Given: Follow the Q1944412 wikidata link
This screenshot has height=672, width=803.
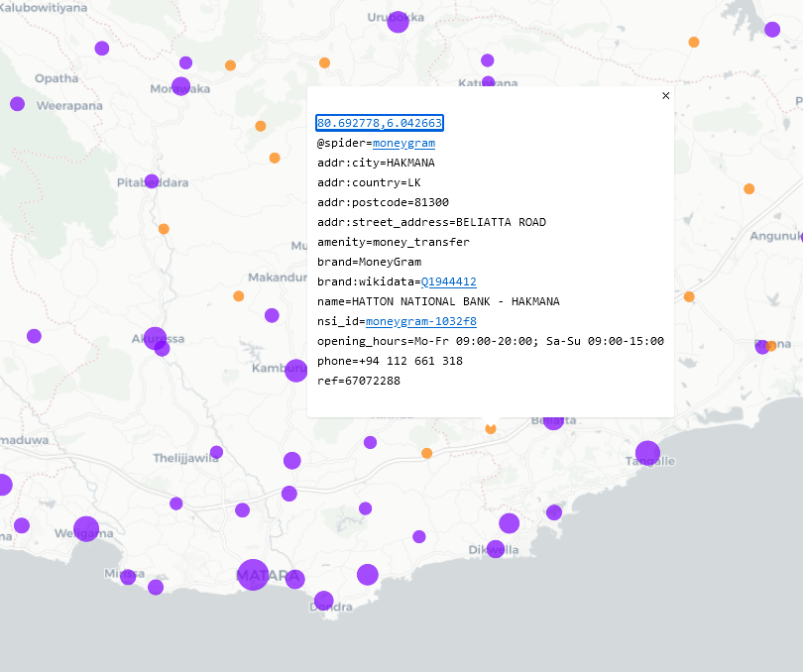Looking at the screenshot, I should point(448,281).
